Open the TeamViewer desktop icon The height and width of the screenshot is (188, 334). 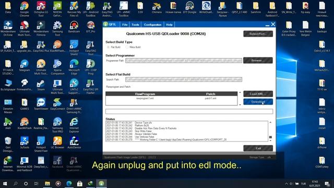(x=41, y=104)
